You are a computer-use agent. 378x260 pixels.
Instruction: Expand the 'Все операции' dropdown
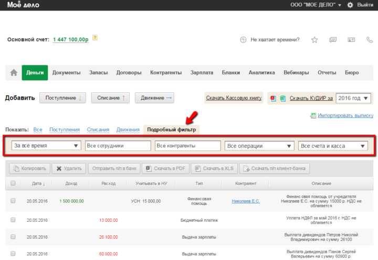(x=259, y=146)
